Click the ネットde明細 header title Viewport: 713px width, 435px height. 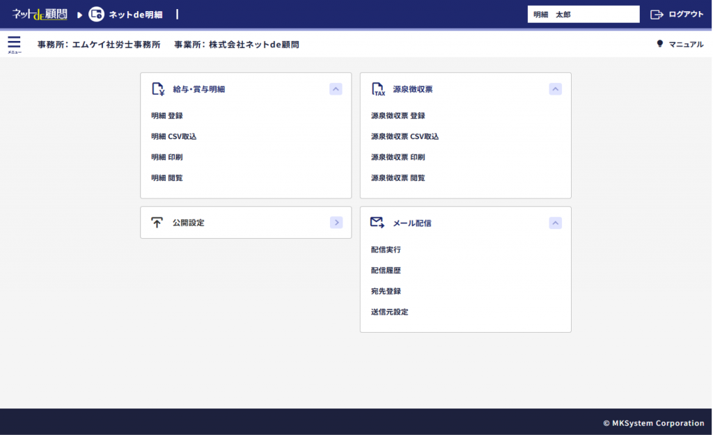click(136, 15)
